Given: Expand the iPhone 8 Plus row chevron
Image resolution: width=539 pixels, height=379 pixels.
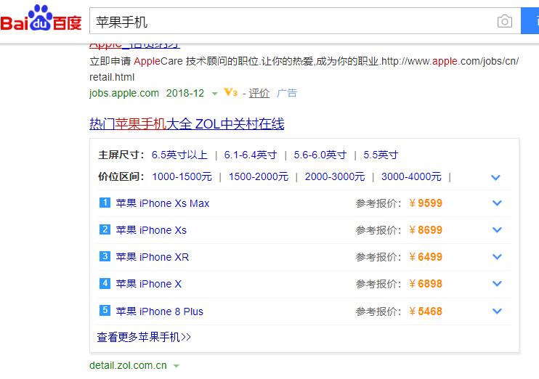Looking at the screenshot, I should click(x=497, y=311).
